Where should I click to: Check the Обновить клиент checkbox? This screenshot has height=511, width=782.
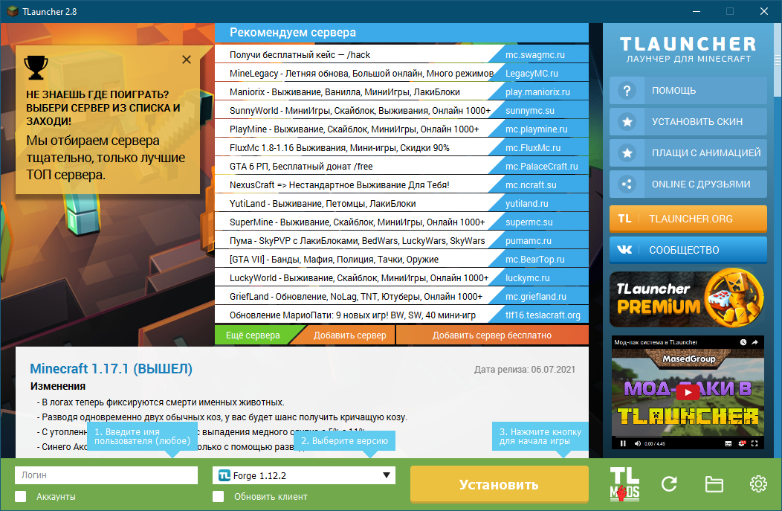(x=219, y=496)
